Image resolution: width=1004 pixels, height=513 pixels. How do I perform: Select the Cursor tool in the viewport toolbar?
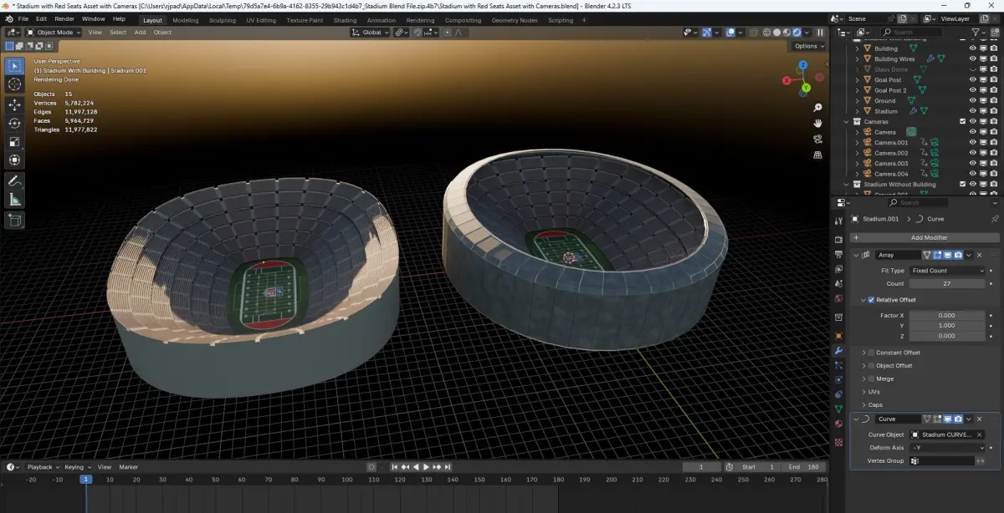14,84
